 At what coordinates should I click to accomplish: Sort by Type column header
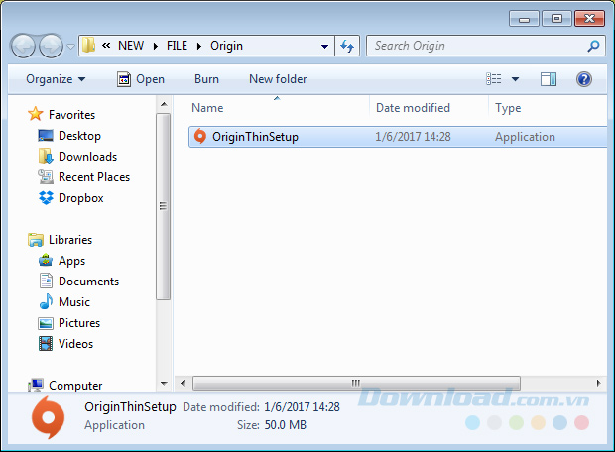[508, 108]
